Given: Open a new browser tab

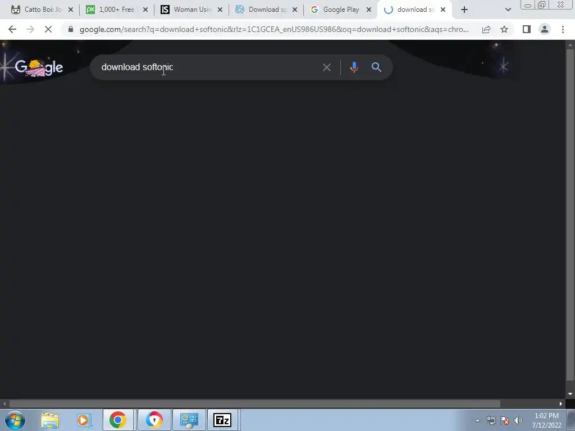Looking at the screenshot, I should pyautogui.click(x=464, y=10).
